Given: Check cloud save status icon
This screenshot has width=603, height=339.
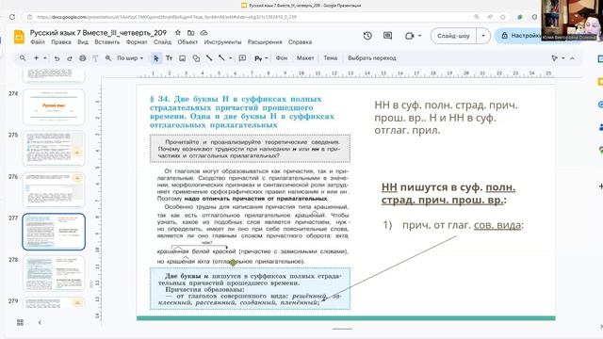Looking at the screenshot, I should click(x=204, y=33).
